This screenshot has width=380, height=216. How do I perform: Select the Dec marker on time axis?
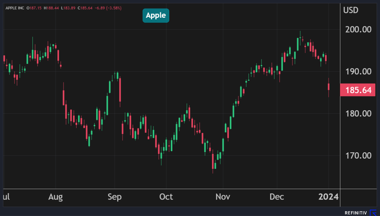[277, 197]
